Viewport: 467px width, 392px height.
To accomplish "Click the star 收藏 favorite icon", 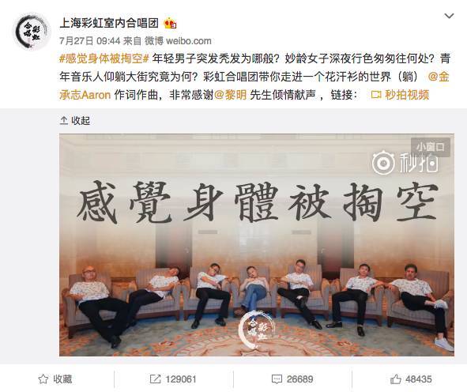I will tap(43, 379).
